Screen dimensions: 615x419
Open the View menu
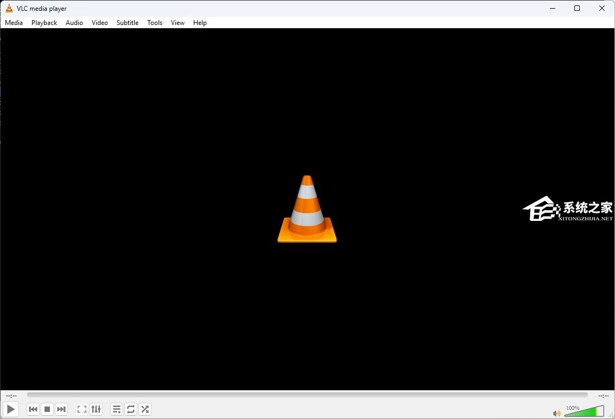pos(177,22)
